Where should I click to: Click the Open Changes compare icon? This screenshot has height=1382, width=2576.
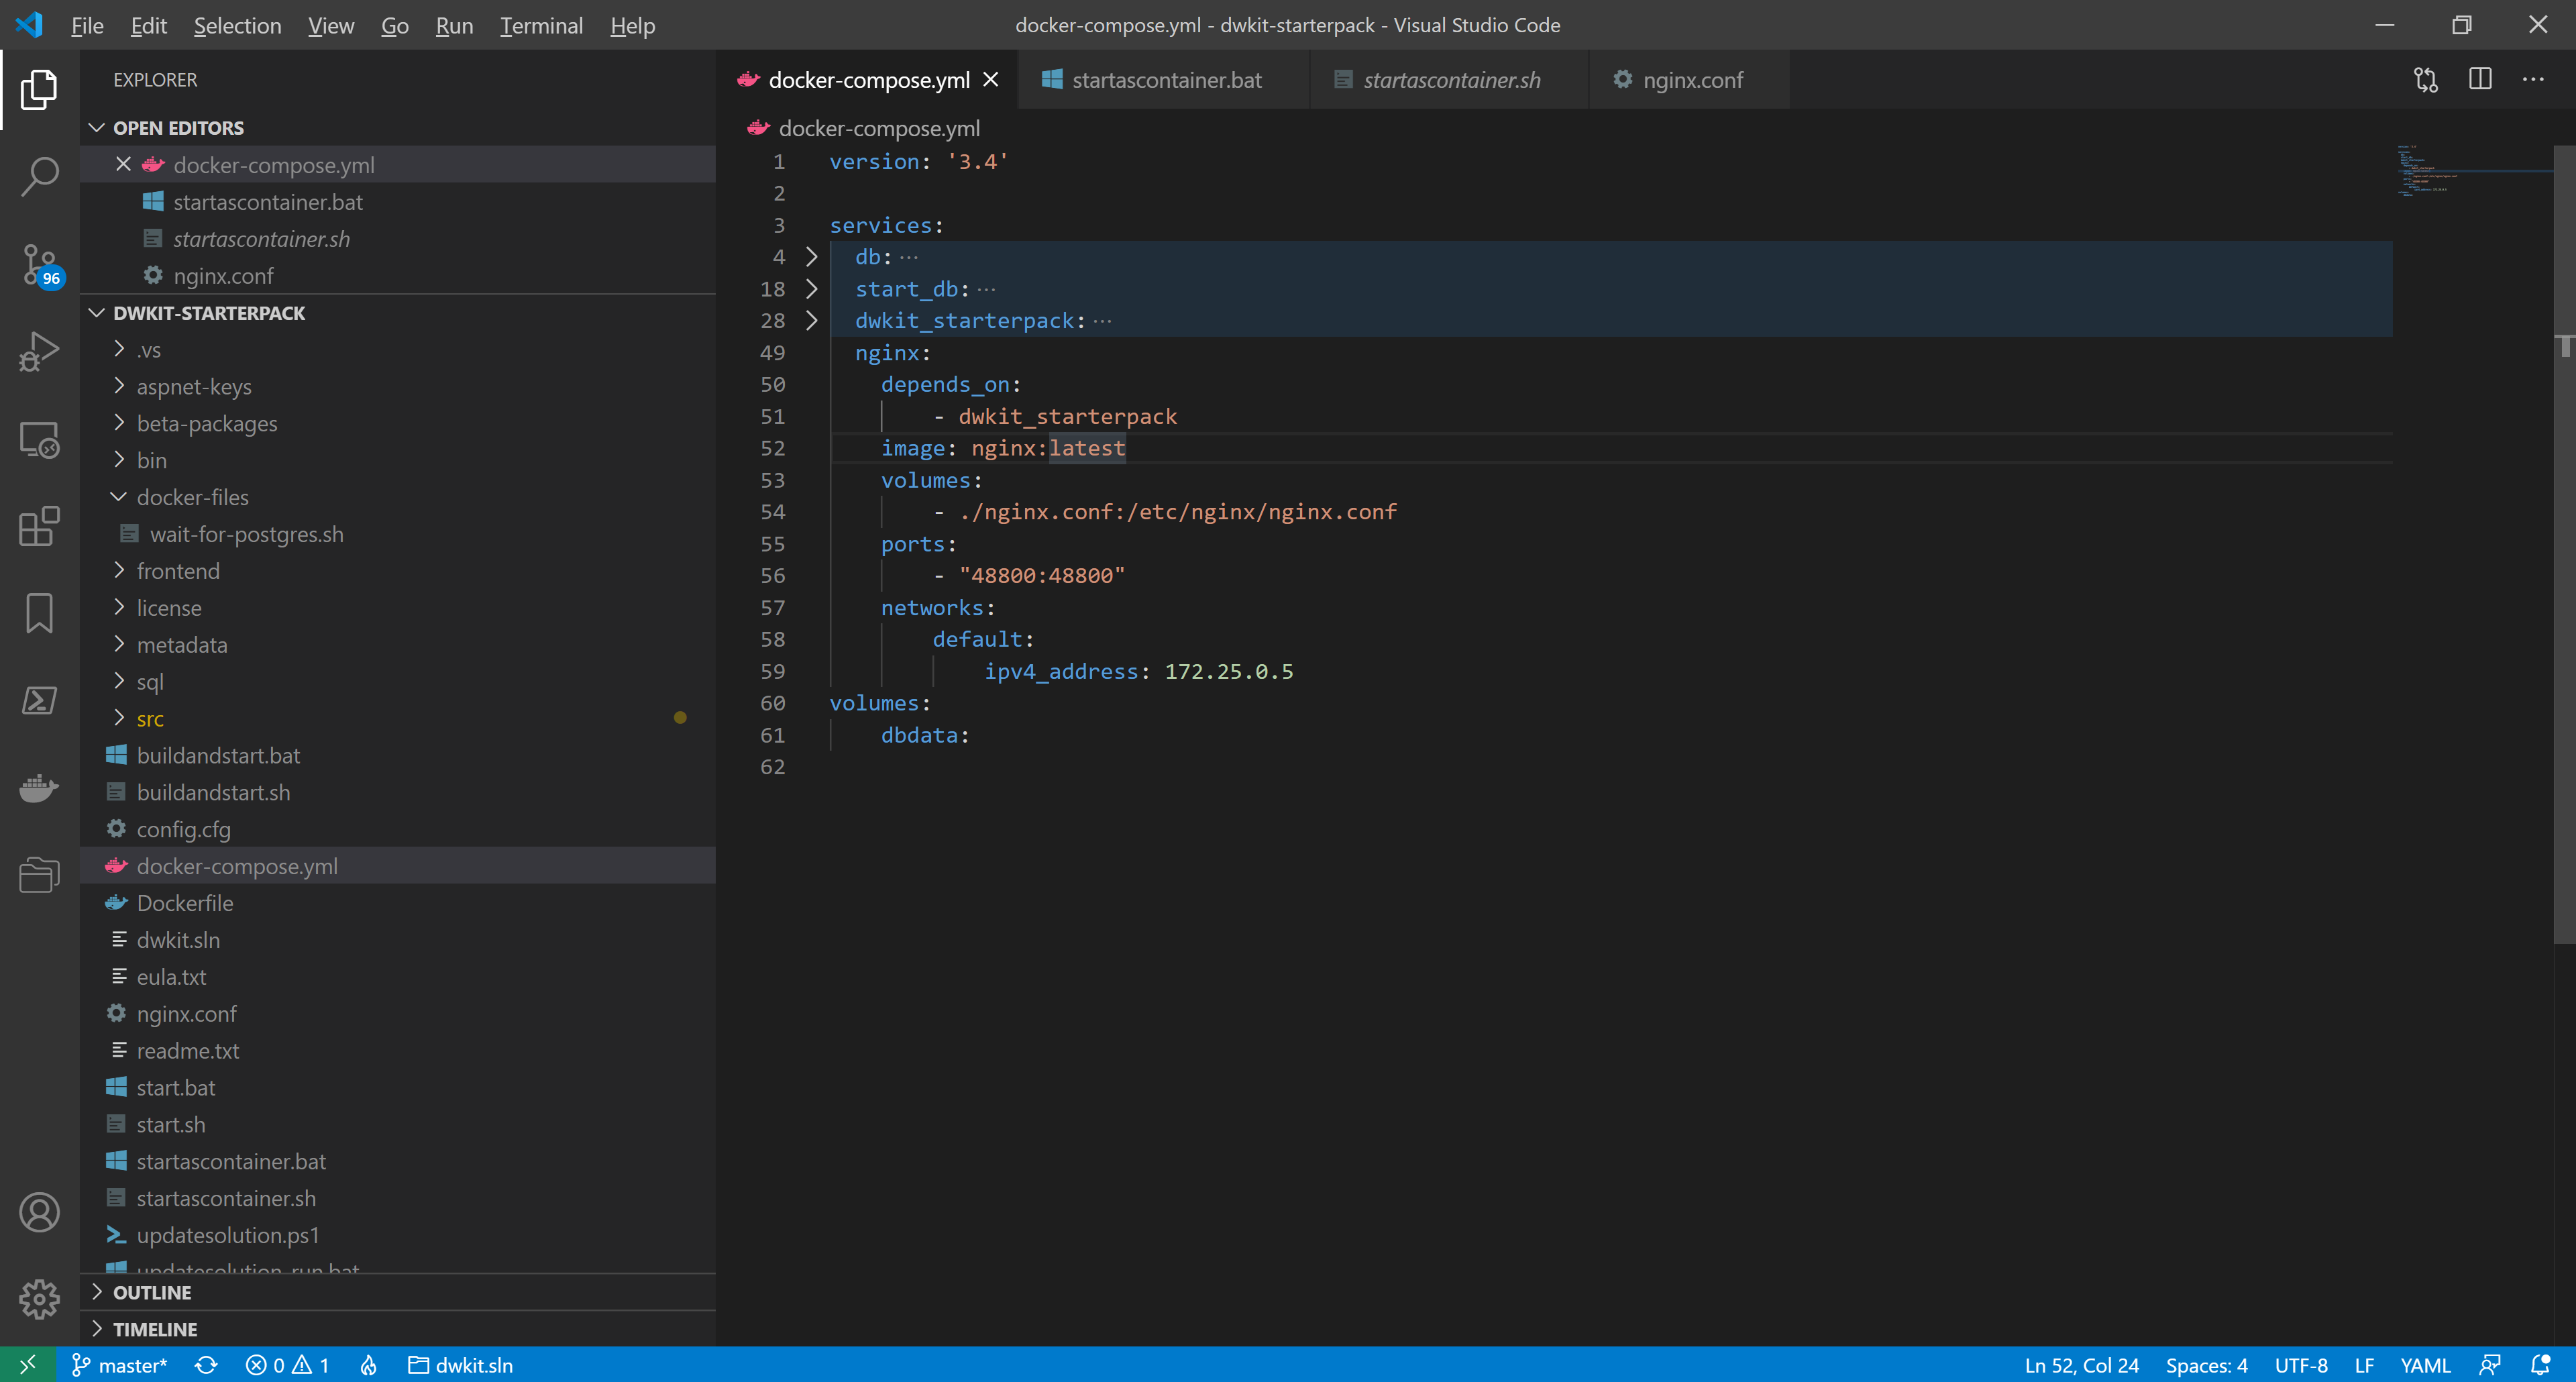(2425, 80)
